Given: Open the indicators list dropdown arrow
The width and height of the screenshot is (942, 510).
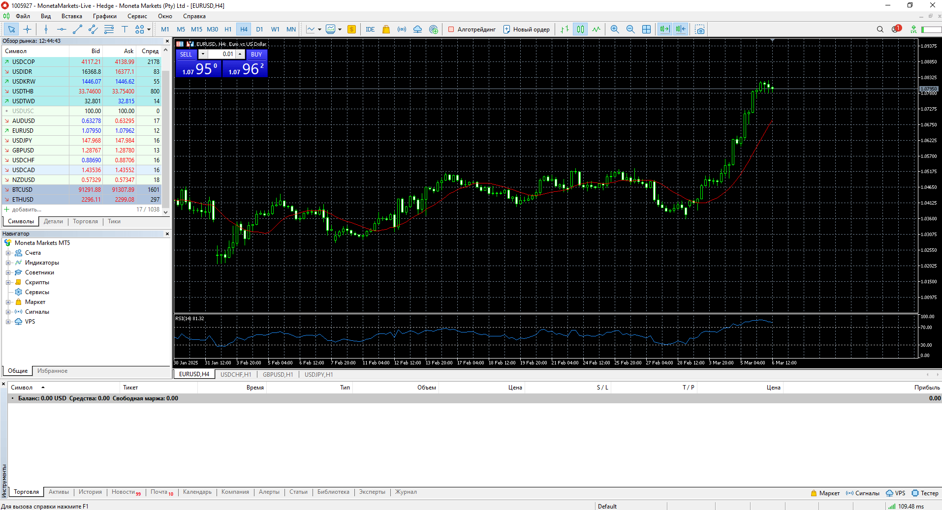Looking at the screenshot, I should coord(319,30).
